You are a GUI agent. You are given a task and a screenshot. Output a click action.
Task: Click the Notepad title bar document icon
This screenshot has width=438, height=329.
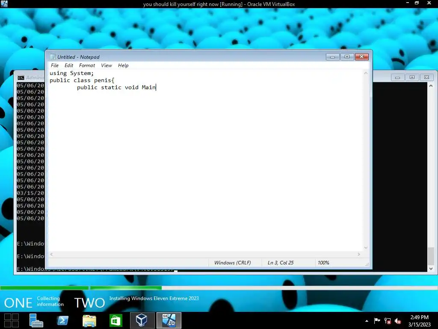coord(53,57)
